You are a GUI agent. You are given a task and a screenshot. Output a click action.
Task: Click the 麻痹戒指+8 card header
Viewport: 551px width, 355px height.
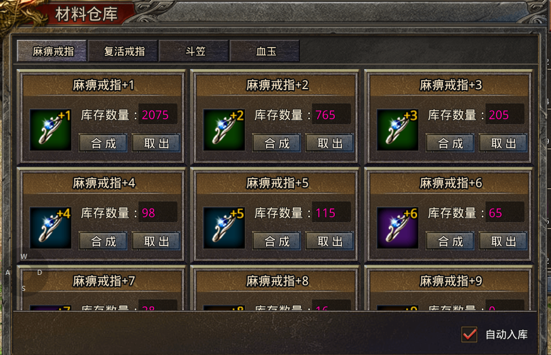click(277, 281)
